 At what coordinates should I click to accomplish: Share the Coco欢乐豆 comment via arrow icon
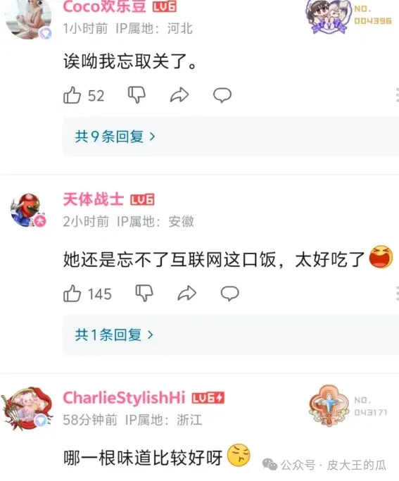pos(179,95)
